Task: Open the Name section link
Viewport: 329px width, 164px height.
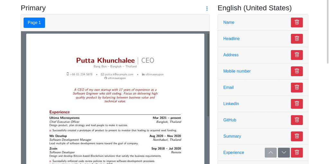Action: 229,22
